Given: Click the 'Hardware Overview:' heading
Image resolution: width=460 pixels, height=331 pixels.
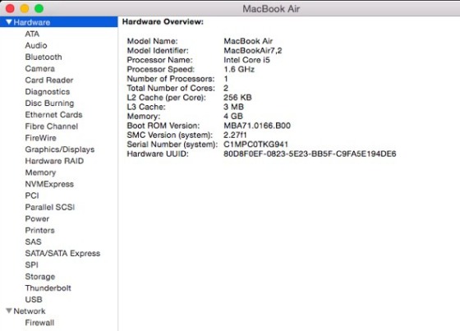Looking at the screenshot, I should coord(163,21).
